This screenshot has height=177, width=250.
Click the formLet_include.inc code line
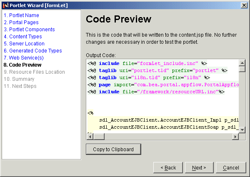click(x=147, y=63)
